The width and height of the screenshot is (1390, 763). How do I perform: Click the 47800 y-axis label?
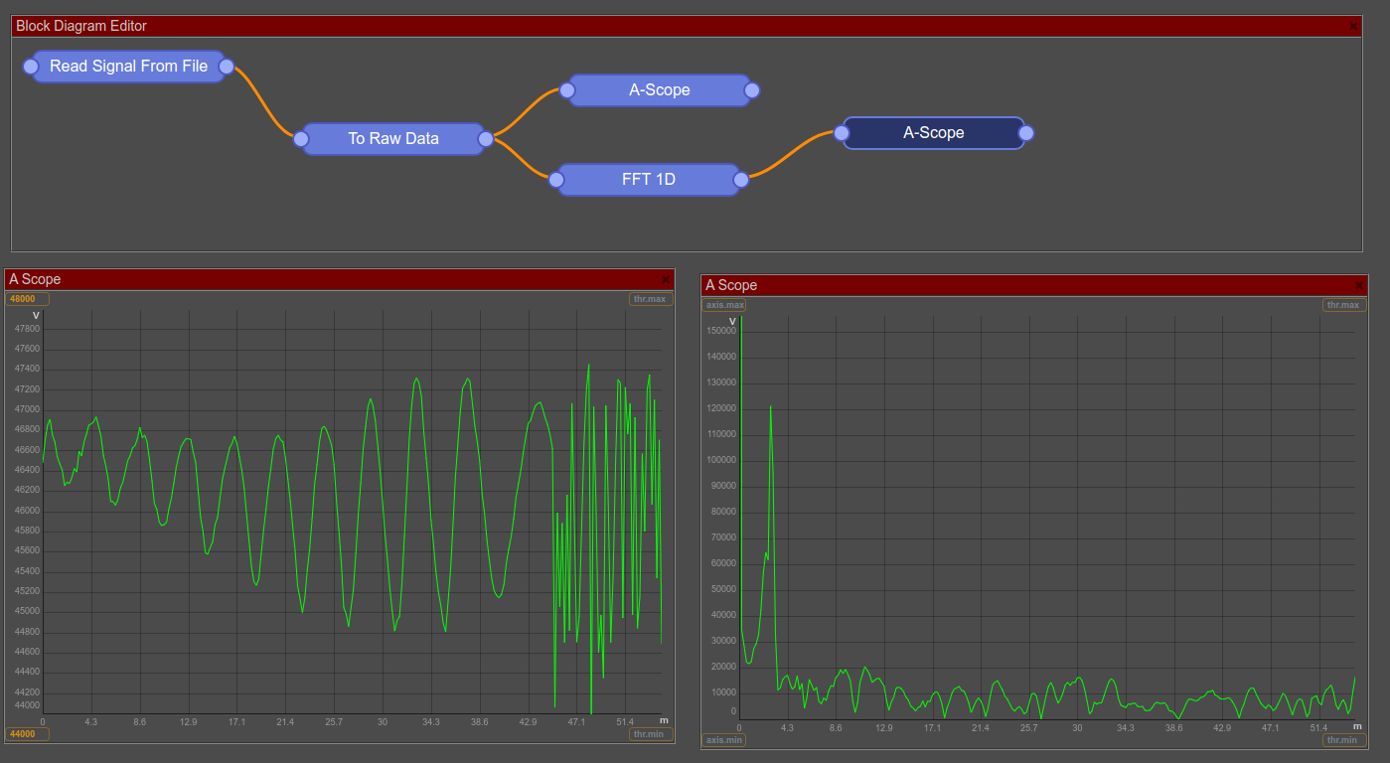click(x=27, y=329)
